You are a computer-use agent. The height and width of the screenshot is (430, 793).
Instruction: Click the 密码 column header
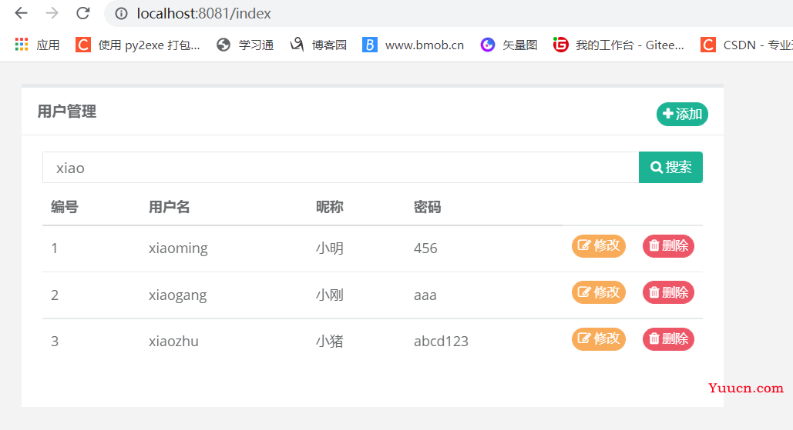coord(428,207)
